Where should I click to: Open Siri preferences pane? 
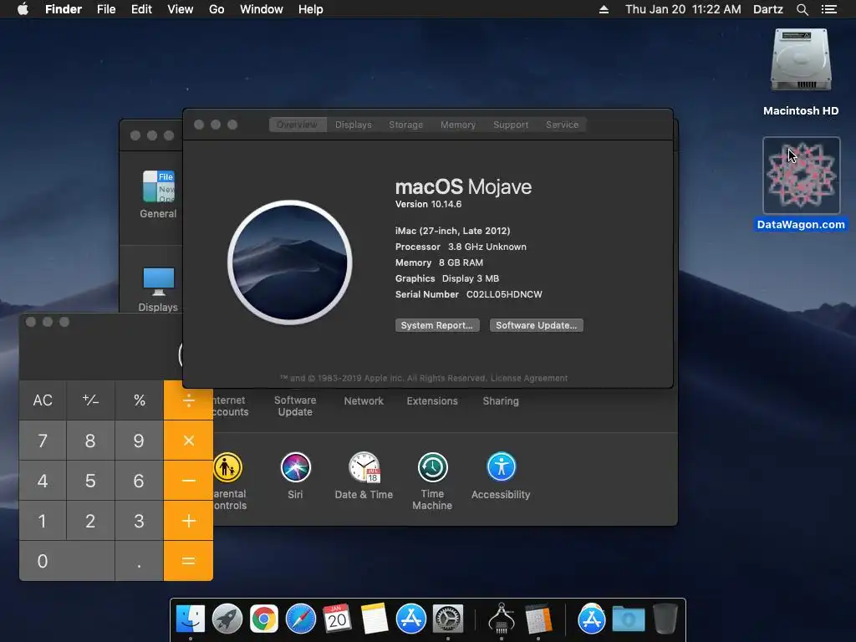click(295, 476)
